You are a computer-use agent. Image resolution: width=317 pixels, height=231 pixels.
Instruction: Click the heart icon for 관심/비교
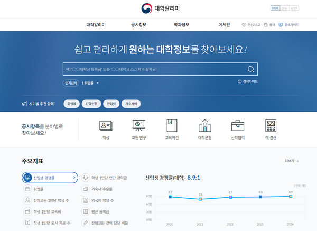[x=244, y=25]
